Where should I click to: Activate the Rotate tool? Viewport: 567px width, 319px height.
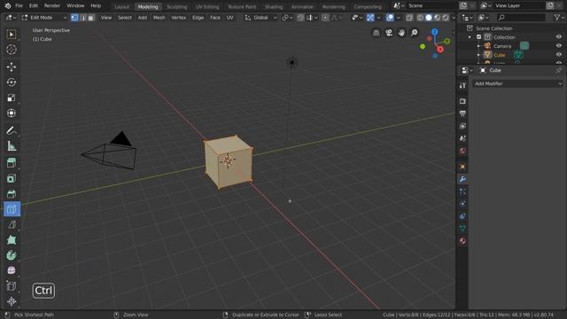pos(12,82)
